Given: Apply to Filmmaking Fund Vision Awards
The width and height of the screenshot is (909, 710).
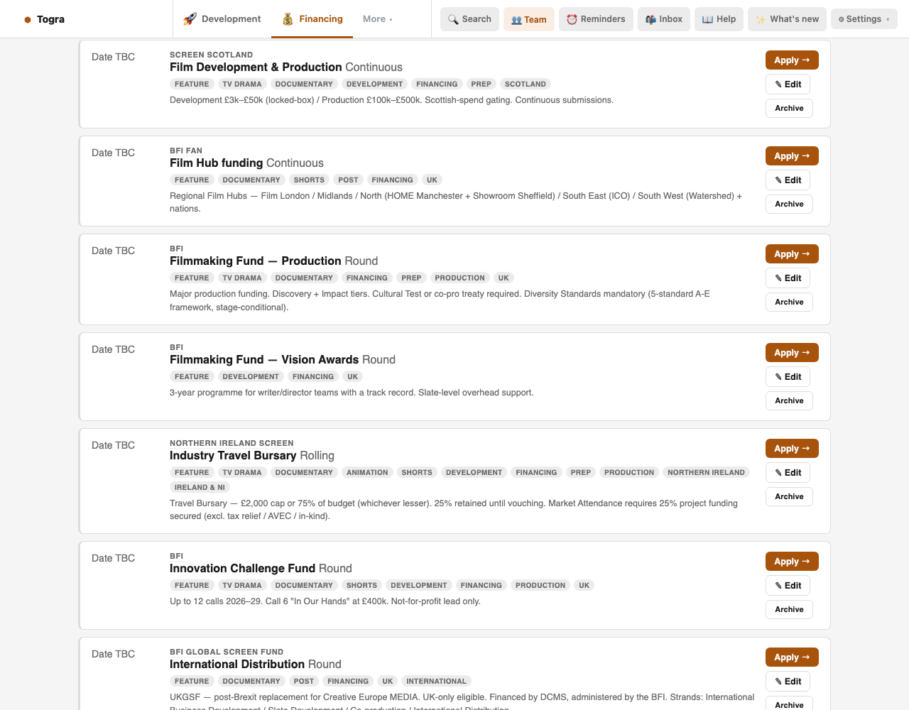Looking at the screenshot, I should 792,353.
